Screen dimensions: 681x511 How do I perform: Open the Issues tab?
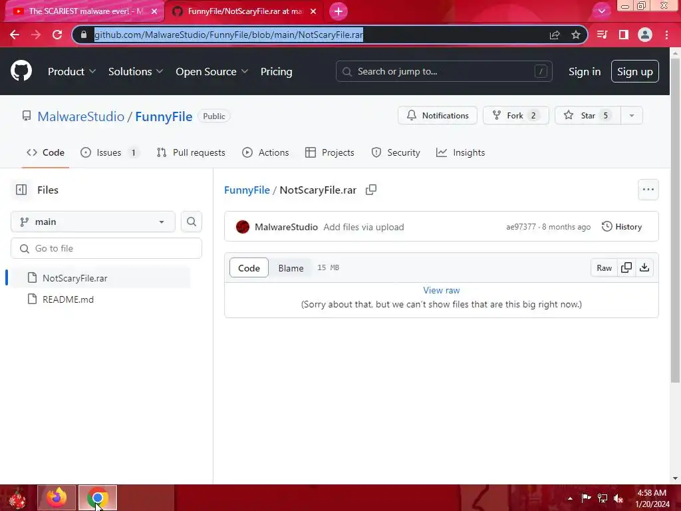(x=110, y=152)
